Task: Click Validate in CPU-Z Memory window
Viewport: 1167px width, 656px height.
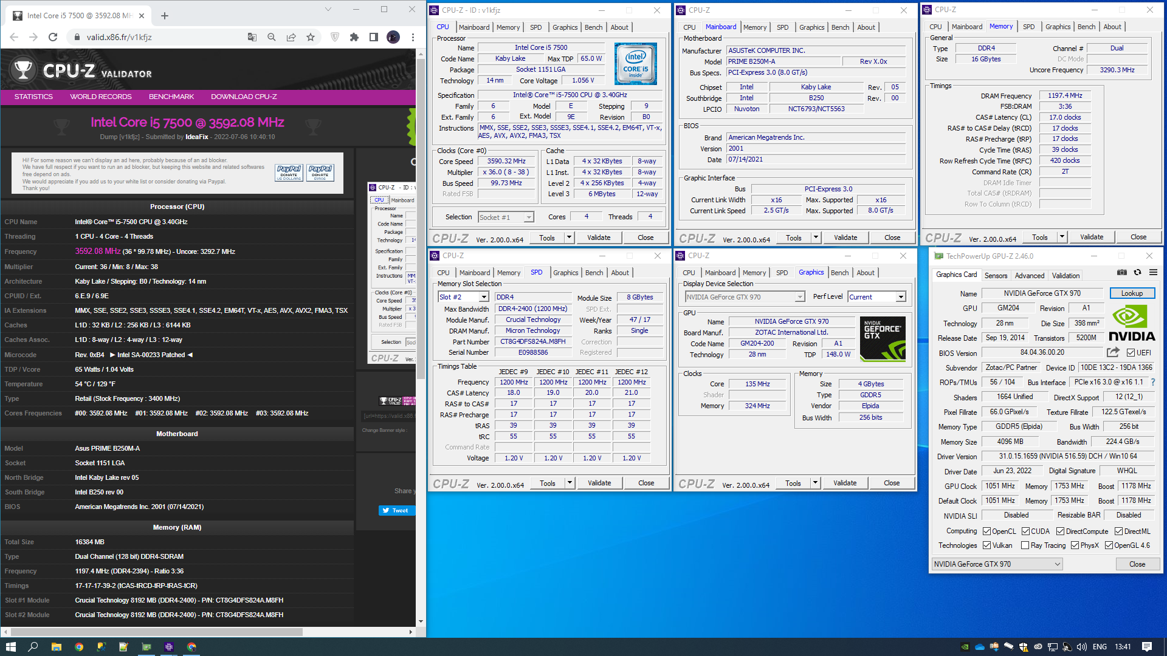Action: click(x=1092, y=237)
